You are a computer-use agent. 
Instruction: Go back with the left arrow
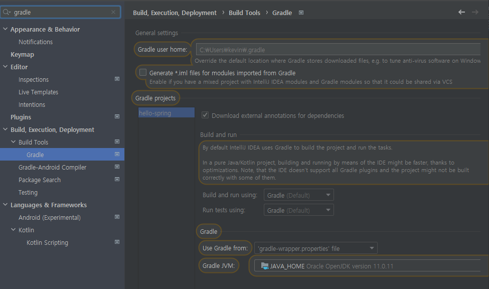click(461, 12)
